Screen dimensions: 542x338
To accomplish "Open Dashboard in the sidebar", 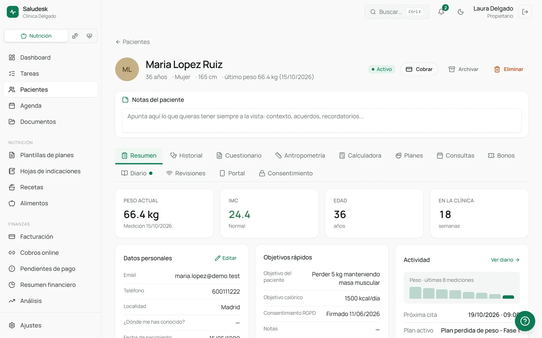I will click(50, 57).
